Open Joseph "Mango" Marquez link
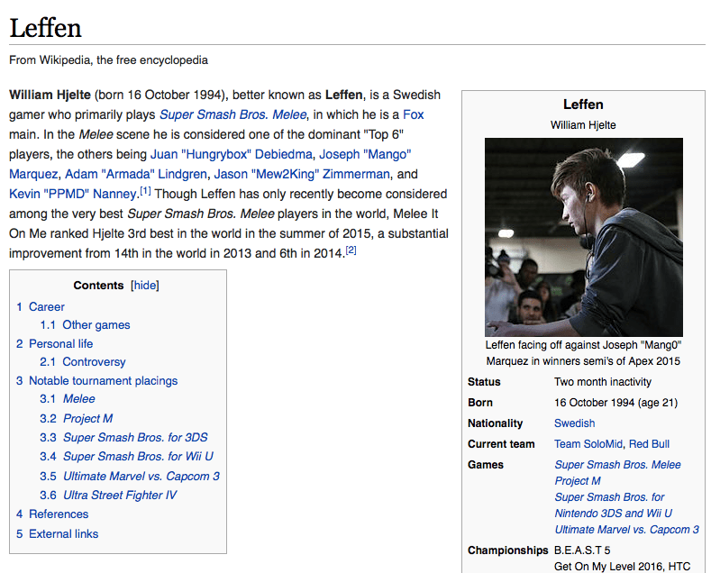 (367, 154)
